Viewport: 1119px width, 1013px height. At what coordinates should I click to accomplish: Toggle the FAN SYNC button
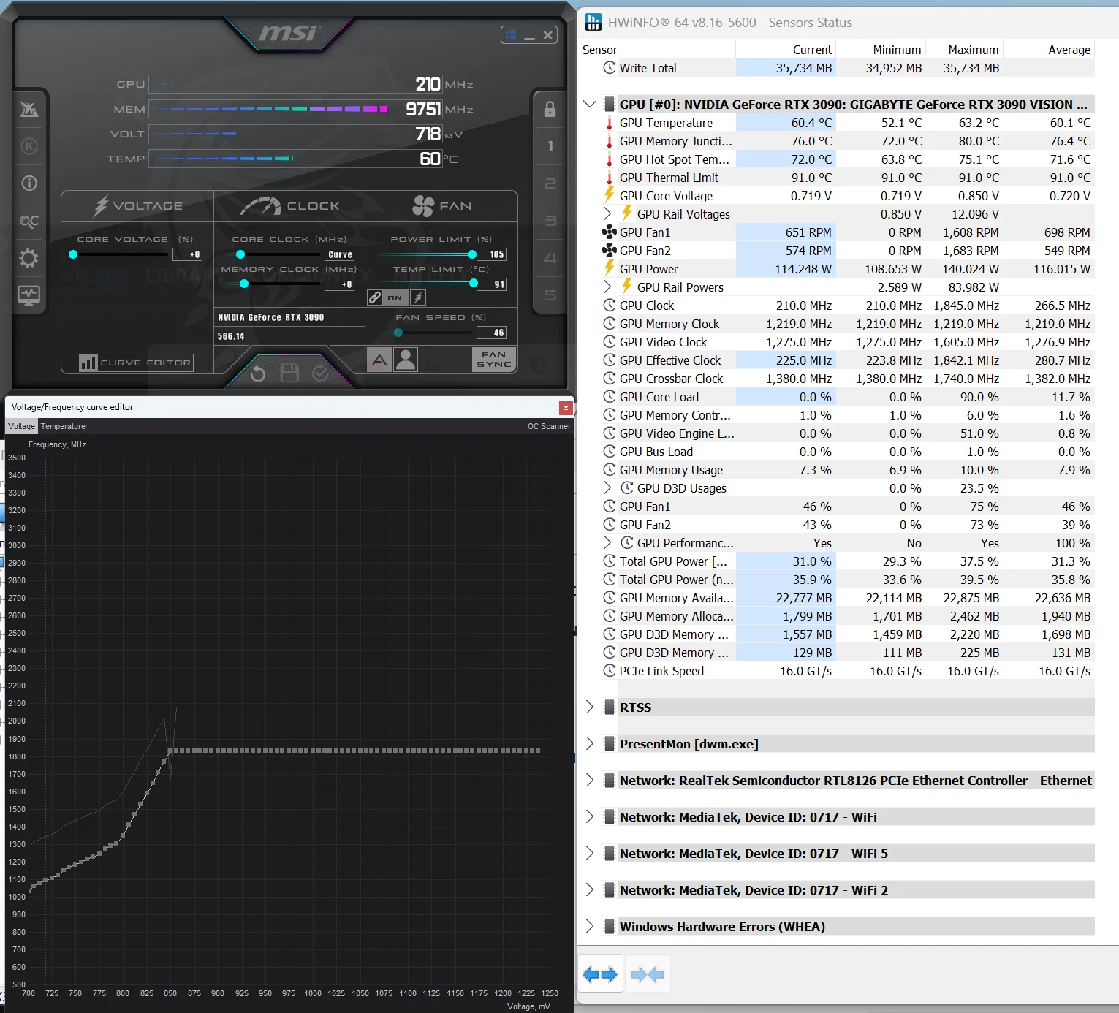[494, 359]
